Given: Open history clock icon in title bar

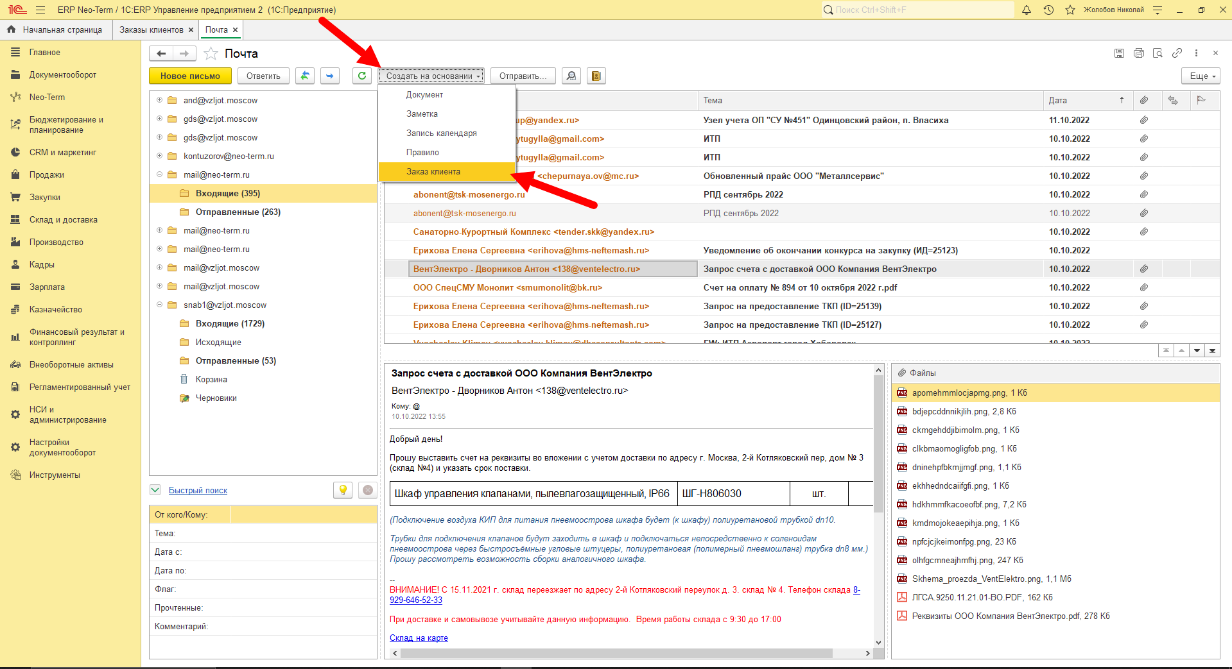Looking at the screenshot, I should click(1048, 10).
